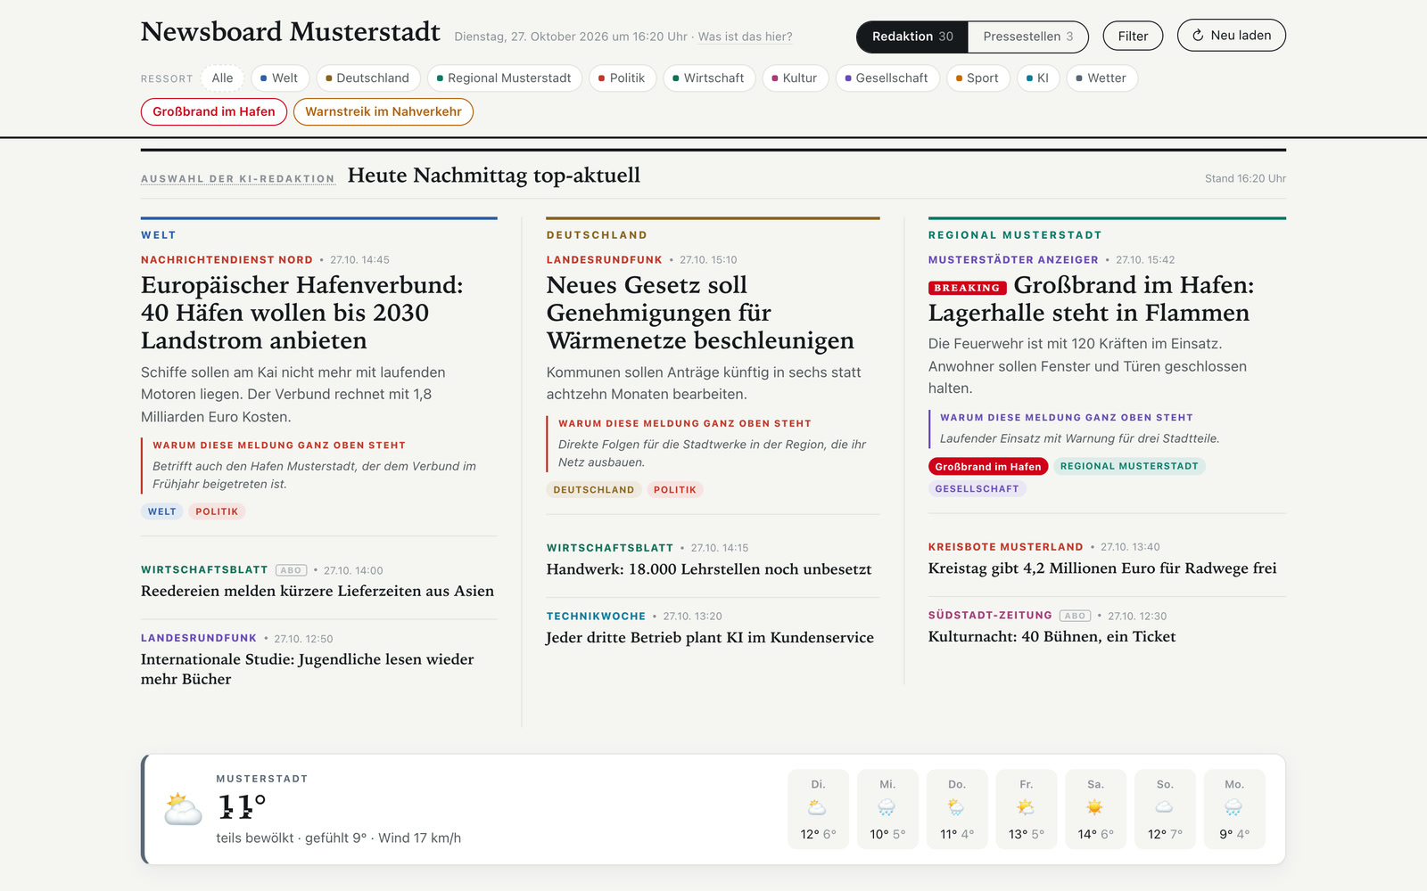Open the 'Was ist das hier?' link

pyautogui.click(x=746, y=37)
